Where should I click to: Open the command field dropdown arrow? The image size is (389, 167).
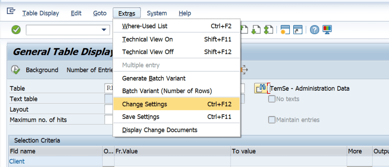pyautogui.click(x=104, y=30)
